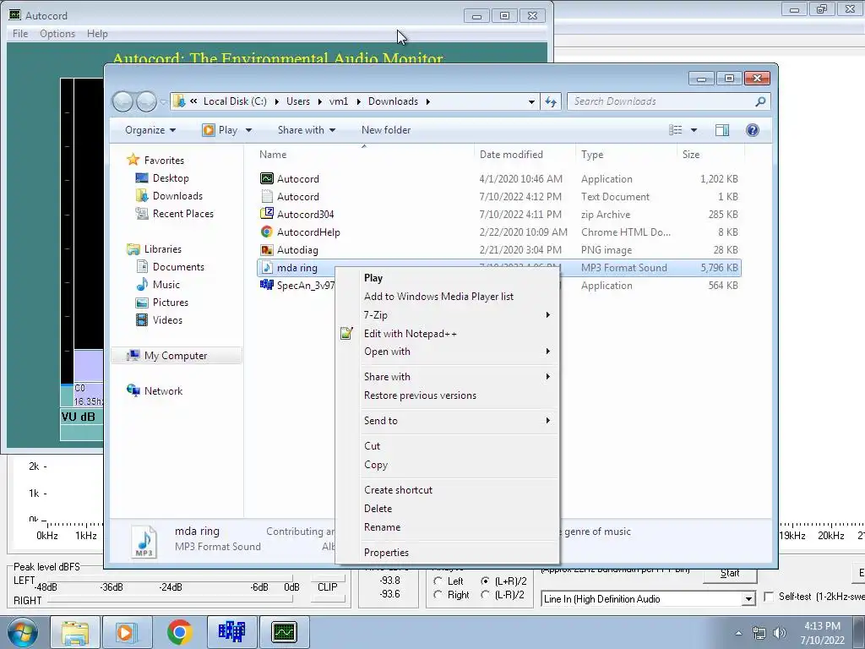Select the AutocordHelp Chrome HTML icon
The image size is (865, 649).
tap(267, 232)
